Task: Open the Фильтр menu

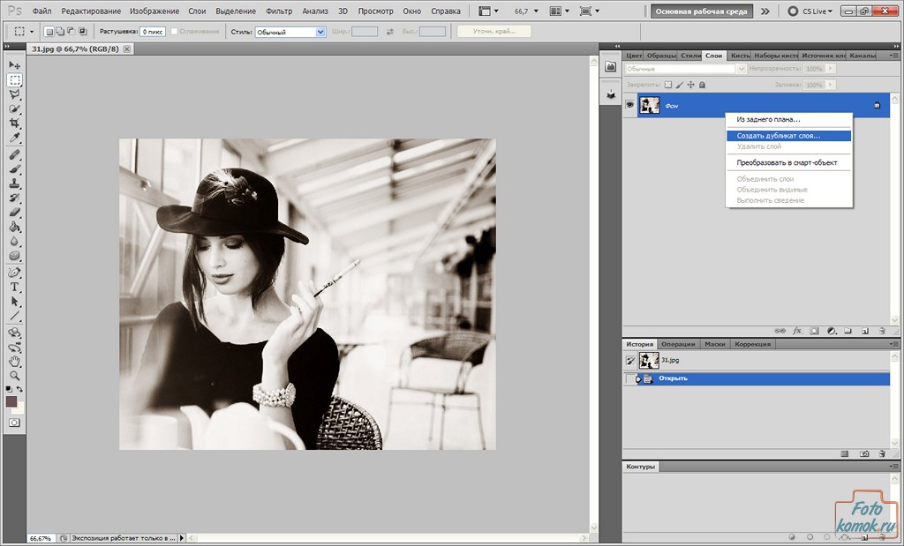Action: pyautogui.click(x=279, y=11)
